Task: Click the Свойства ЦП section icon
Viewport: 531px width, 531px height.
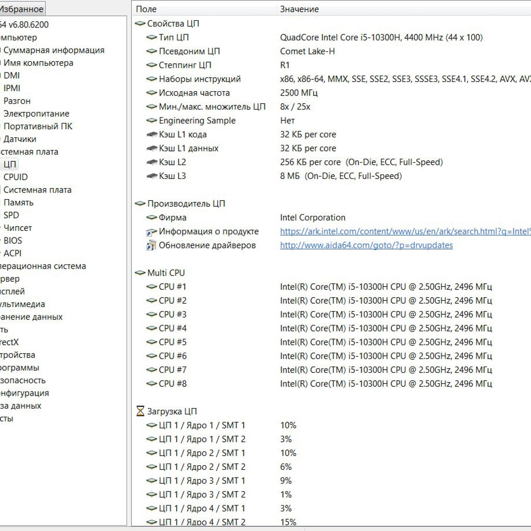Action: [140, 23]
